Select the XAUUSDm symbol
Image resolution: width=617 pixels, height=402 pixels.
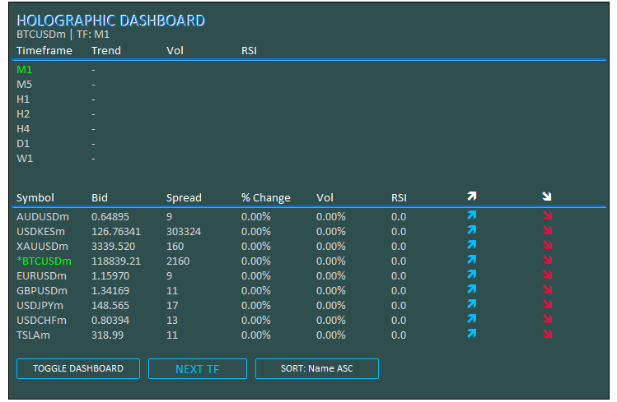click(43, 247)
